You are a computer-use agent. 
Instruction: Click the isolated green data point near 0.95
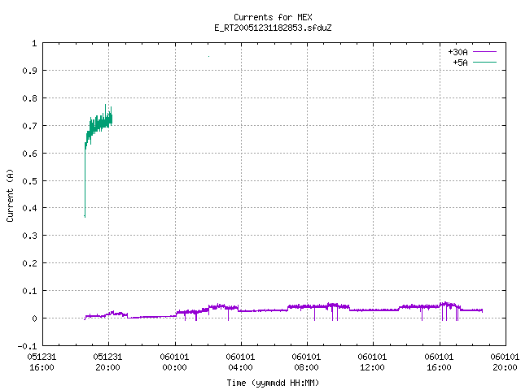[208, 56]
